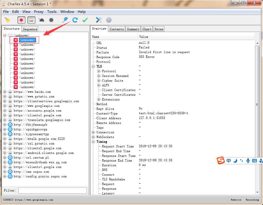
Task: Validate with the green checkmark icon
Action: [85, 20]
